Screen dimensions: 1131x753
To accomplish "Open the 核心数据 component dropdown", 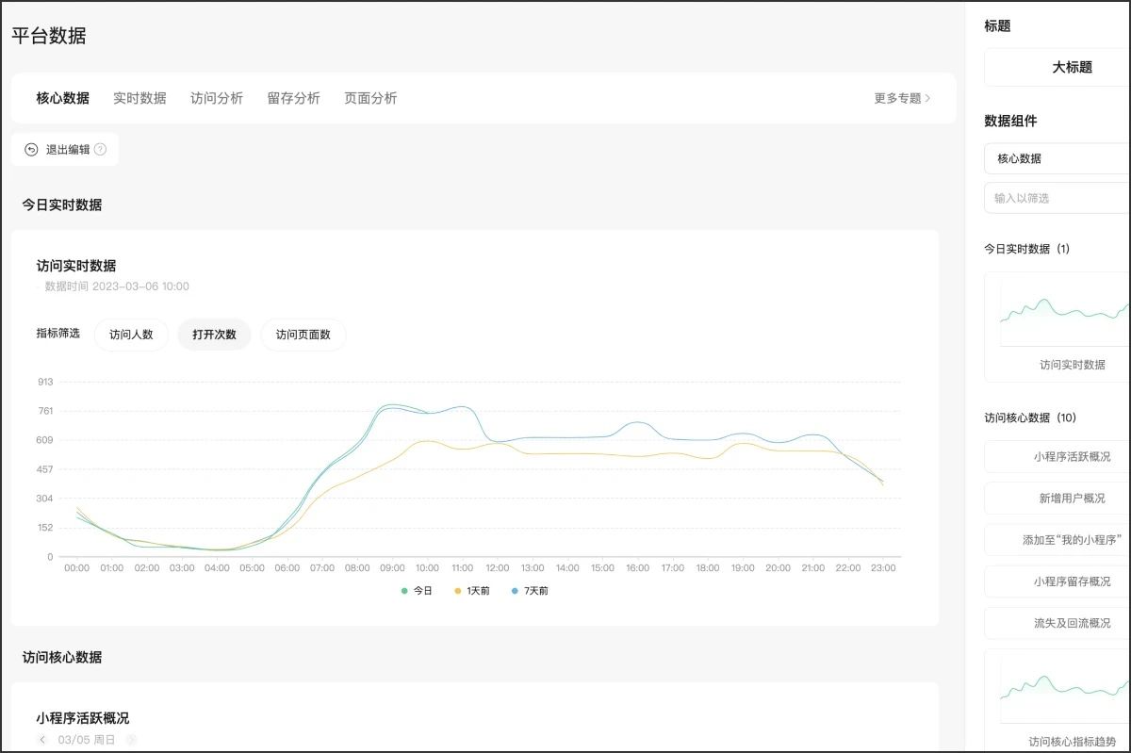I will (x=1057, y=158).
